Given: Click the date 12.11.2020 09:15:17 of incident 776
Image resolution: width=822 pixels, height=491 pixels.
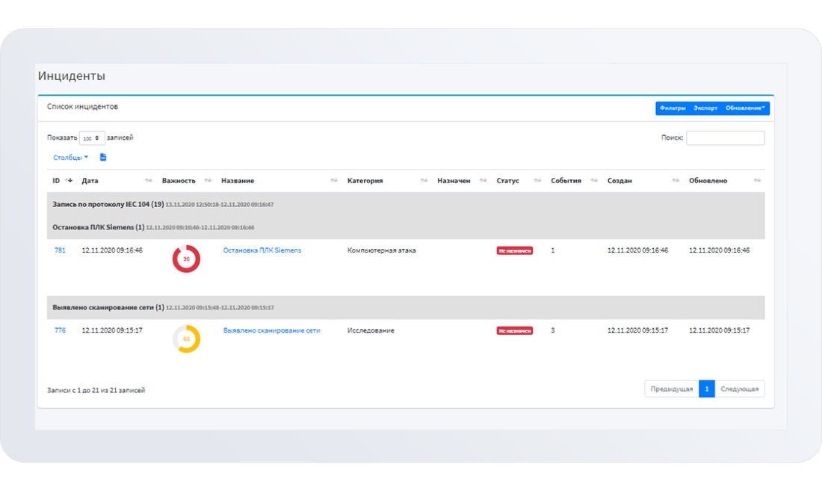Looking at the screenshot, I should point(111,330).
